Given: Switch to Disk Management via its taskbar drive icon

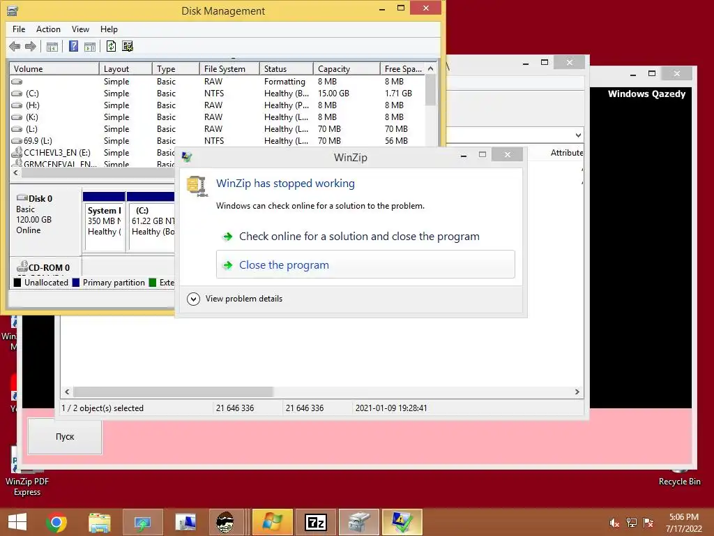Looking at the screenshot, I should [x=359, y=522].
